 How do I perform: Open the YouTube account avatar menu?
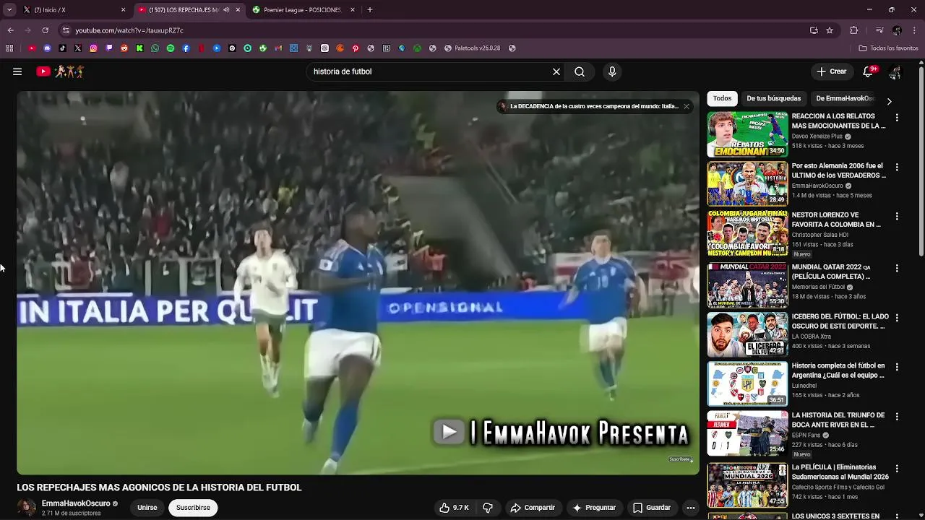pyautogui.click(x=895, y=71)
